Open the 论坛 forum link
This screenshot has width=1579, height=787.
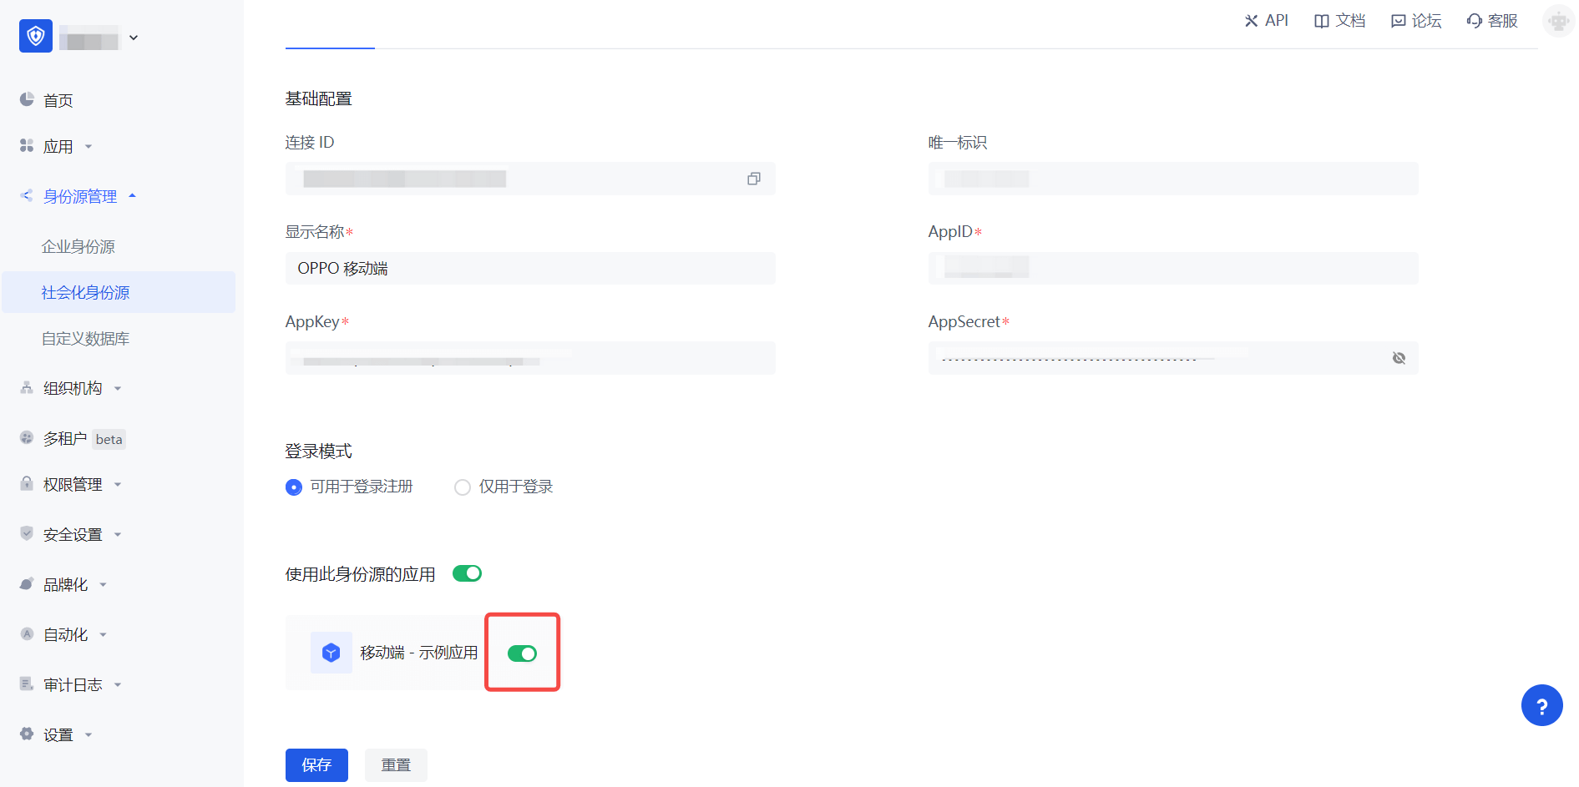(x=1416, y=21)
